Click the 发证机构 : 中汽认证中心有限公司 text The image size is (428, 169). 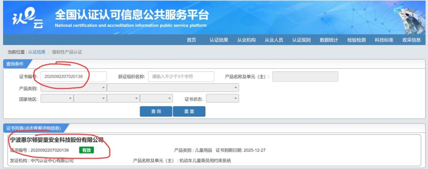tap(42, 161)
